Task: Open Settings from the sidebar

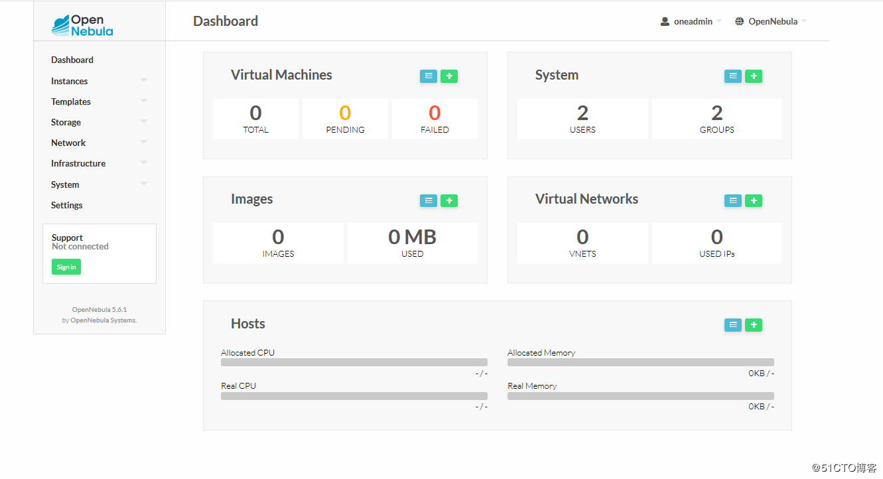Action: tap(67, 205)
